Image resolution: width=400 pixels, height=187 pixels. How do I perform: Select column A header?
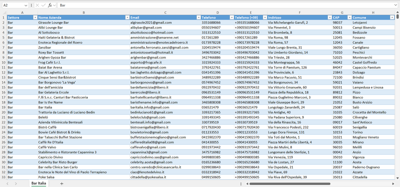click(x=22, y=13)
